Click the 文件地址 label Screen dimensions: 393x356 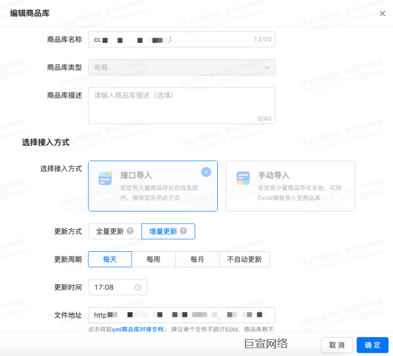68,315
